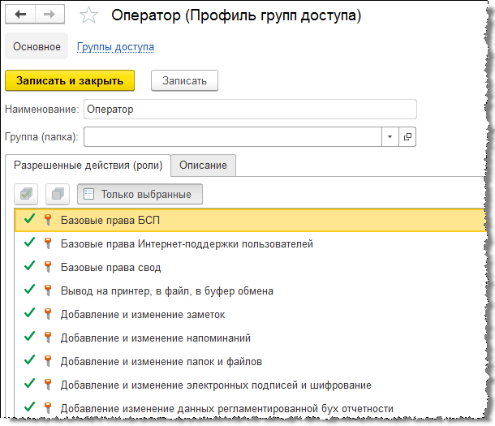Open the Группы доступа link
The height and width of the screenshot is (426, 495).
click(115, 47)
